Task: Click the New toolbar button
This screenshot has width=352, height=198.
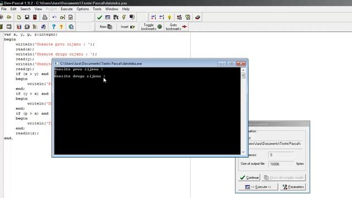Action: (106, 27)
